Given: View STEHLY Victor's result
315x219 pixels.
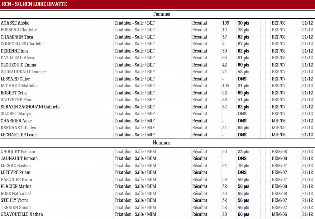Looking at the screenshot, I should coord(200,200).
